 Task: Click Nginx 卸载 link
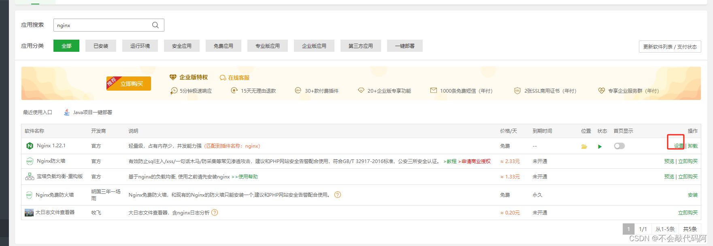click(693, 146)
